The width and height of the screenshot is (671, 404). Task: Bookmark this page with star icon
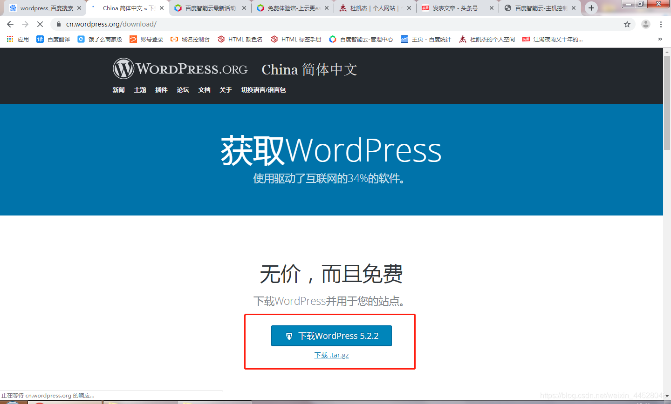click(627, 24)
